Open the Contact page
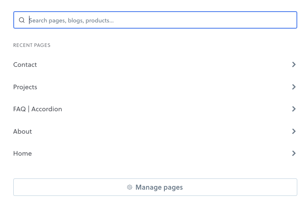Viewport: 306px width, 205px height. coord(155,65)
